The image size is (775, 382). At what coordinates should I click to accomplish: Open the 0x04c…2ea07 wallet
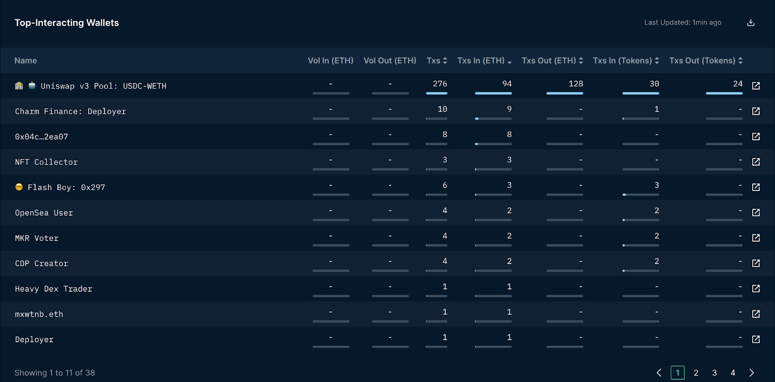(x=42, y=137)
